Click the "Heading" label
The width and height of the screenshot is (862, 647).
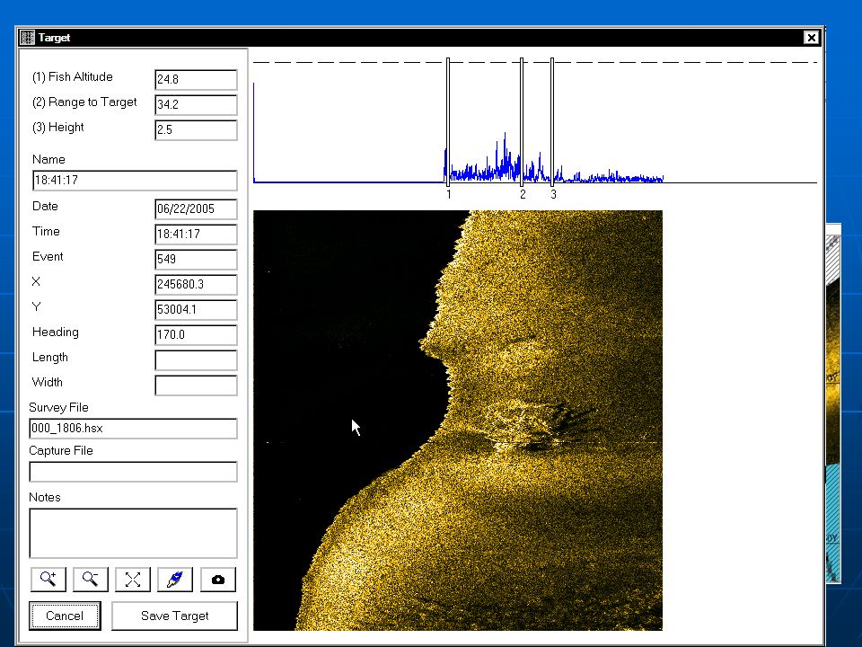pyautogui.click(x=56, y=332)
